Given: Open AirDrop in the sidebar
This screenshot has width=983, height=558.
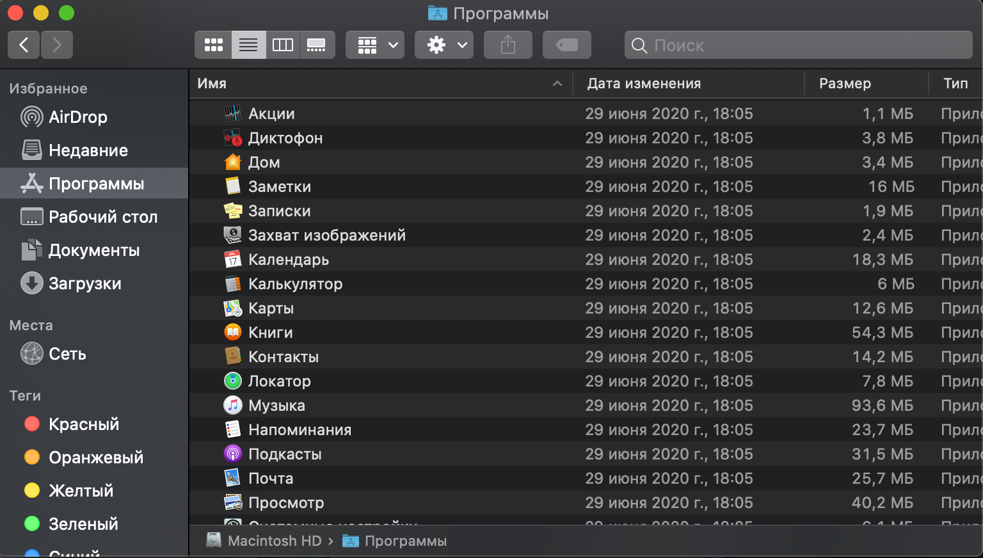Looking at the screenshot, I should click(94, 117).
